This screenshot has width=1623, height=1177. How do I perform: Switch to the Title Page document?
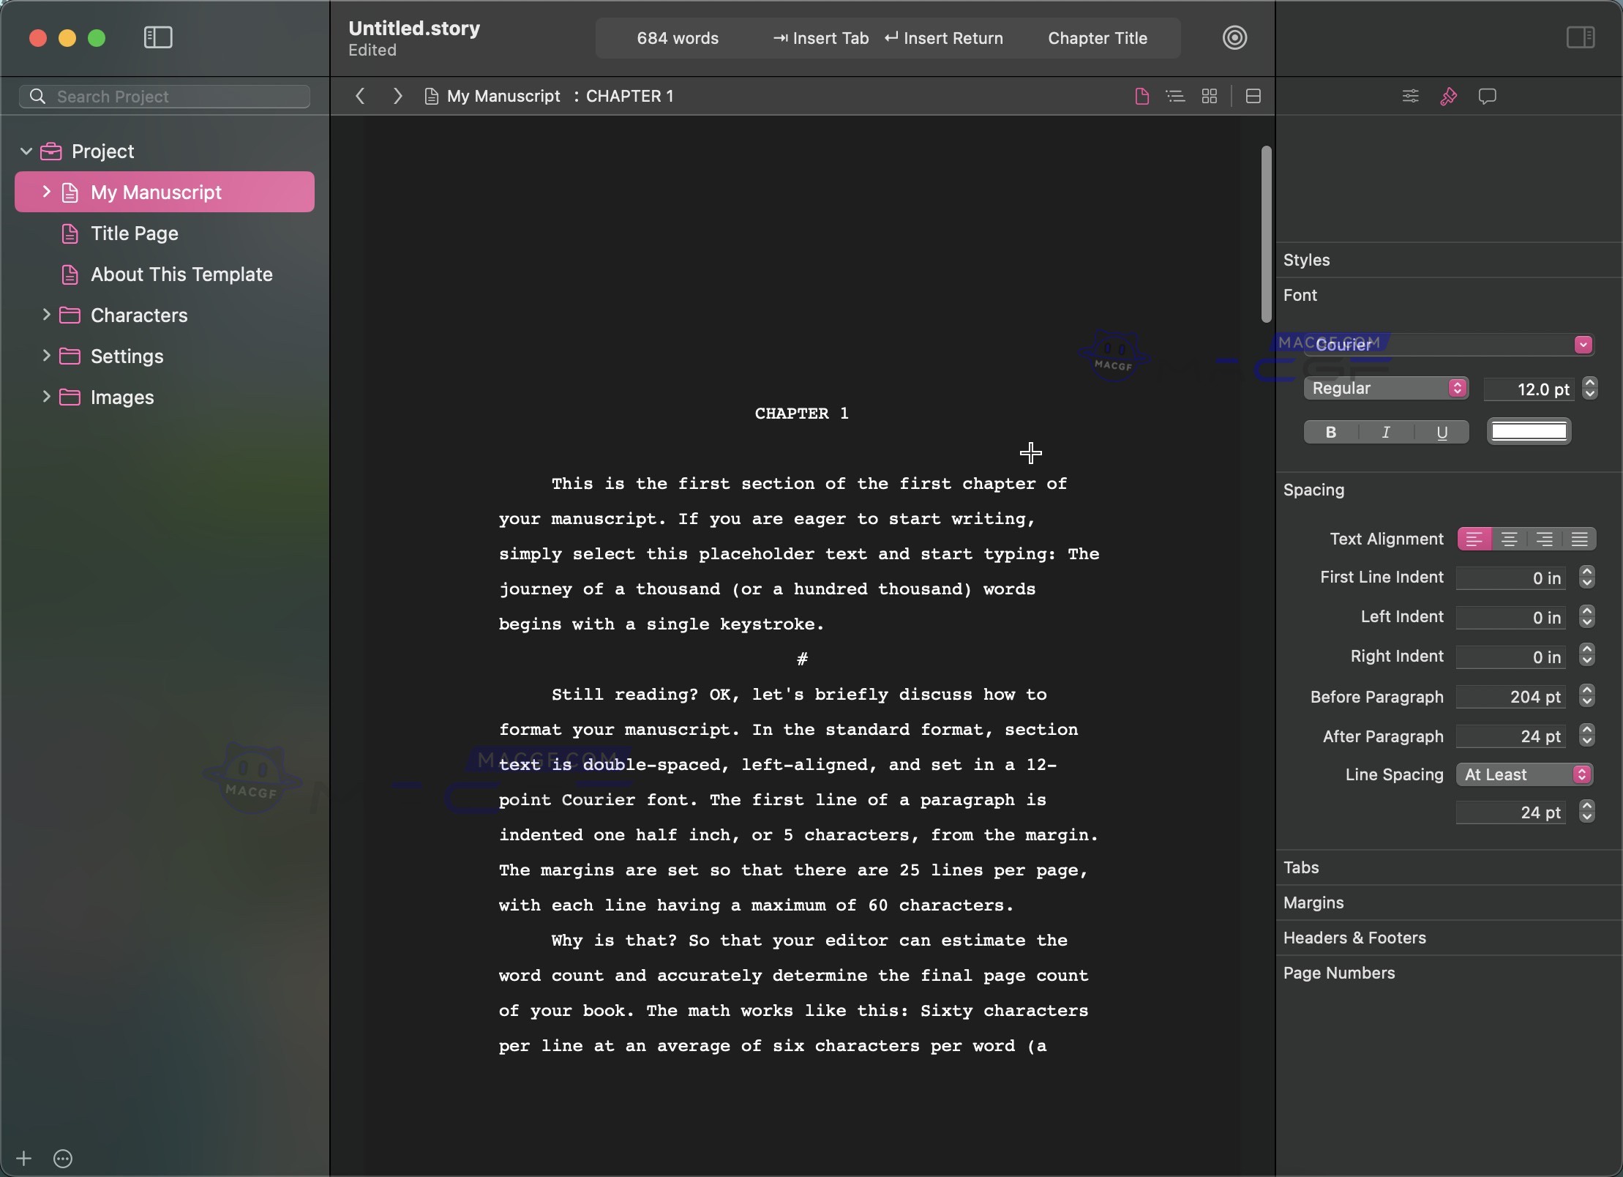tap(135, 233)
